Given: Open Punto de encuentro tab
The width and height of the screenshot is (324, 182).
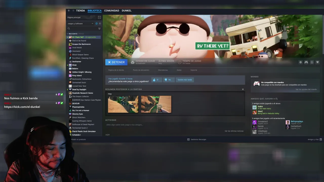Looking at the screenshot, I should pos(141,70).
